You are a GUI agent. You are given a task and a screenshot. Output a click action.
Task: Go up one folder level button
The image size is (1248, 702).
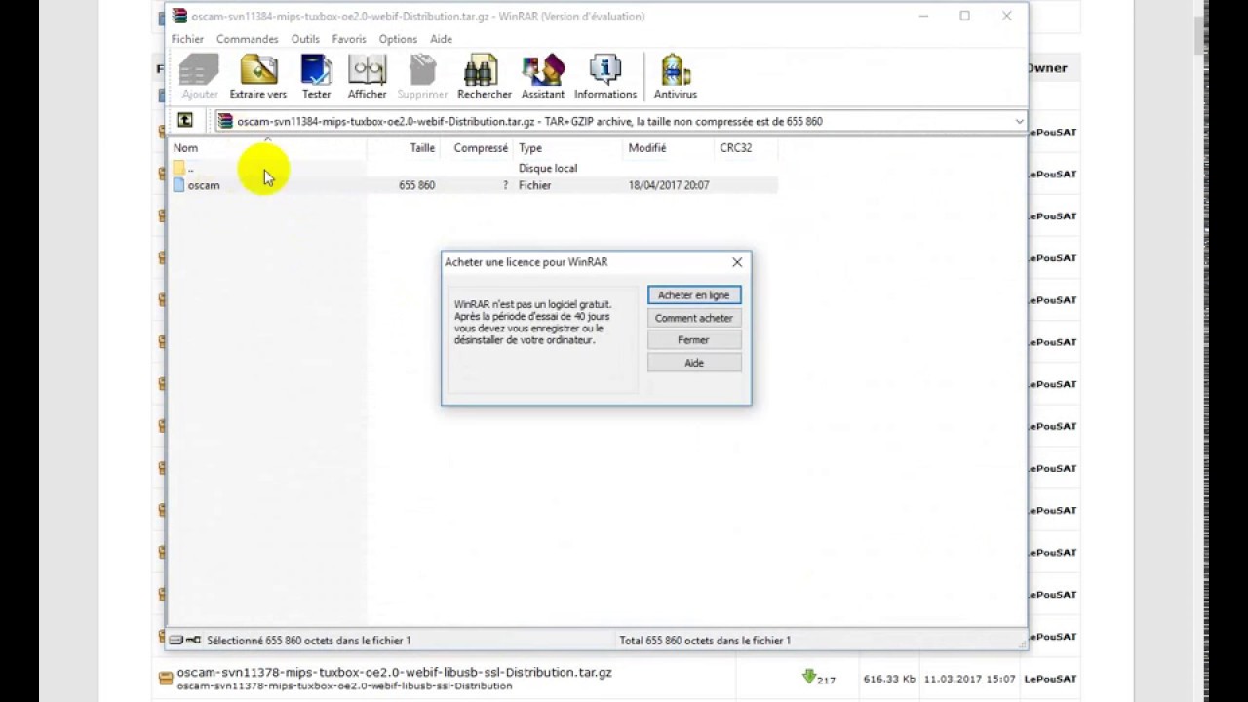coord(185,121)
